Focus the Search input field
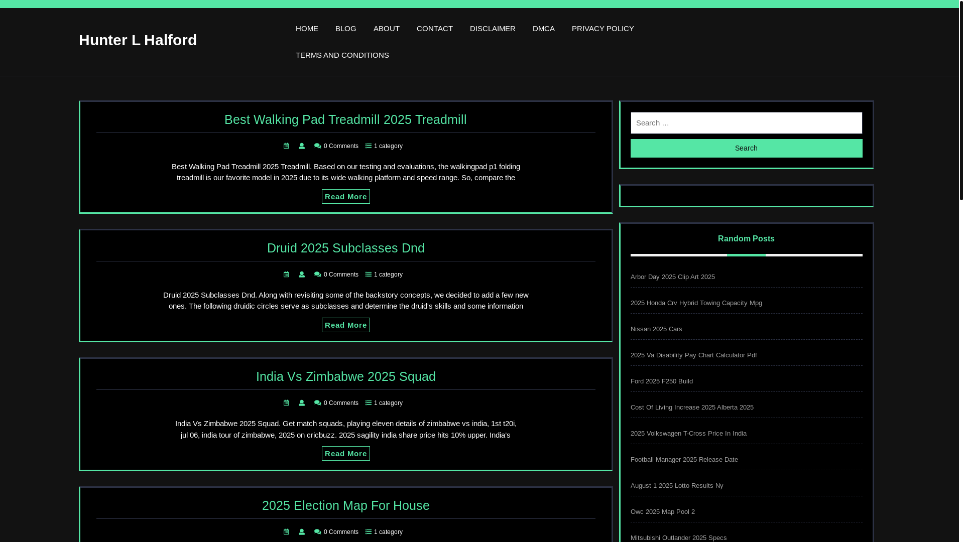 coord(746,123)
